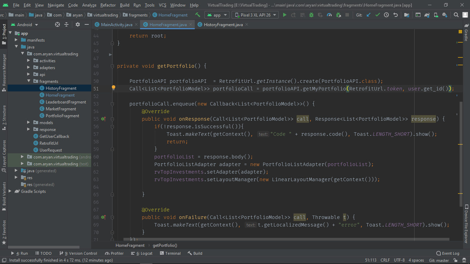Viewport: 470px width, 264px height.
Task: Open the run configuration dropdown showing app
Action: coord(217,15)
